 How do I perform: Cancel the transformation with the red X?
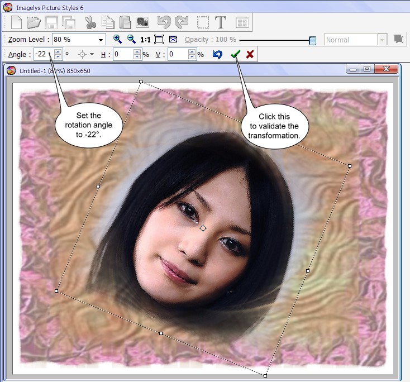click(250, 54)
